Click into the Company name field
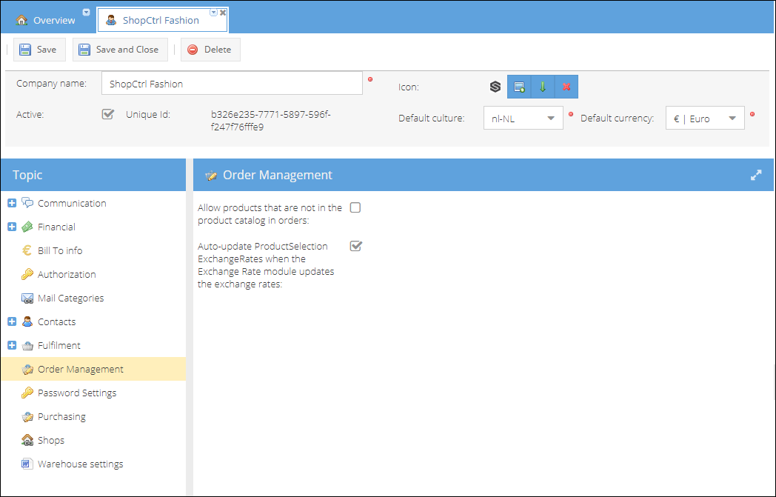776x497 pixels. point(232,83)
